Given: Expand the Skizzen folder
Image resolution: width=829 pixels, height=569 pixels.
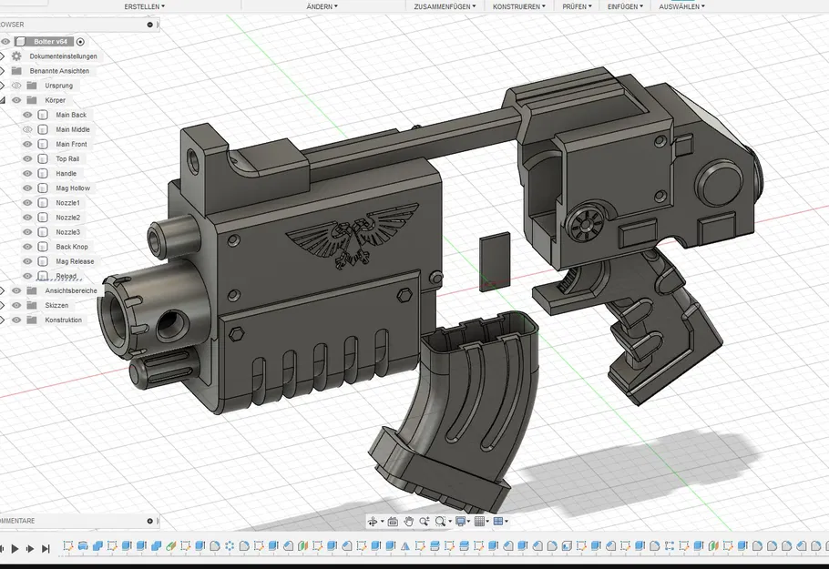Looking at the screenshot, I should point(5,305).
